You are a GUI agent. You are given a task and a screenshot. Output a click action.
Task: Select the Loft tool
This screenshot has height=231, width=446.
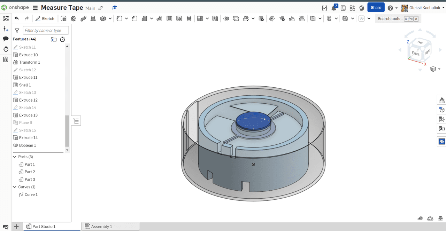point(93,19)
